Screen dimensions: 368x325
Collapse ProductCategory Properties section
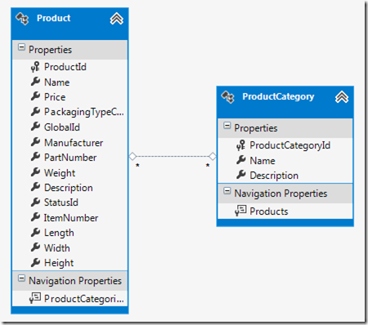click(x=227, y=125)
